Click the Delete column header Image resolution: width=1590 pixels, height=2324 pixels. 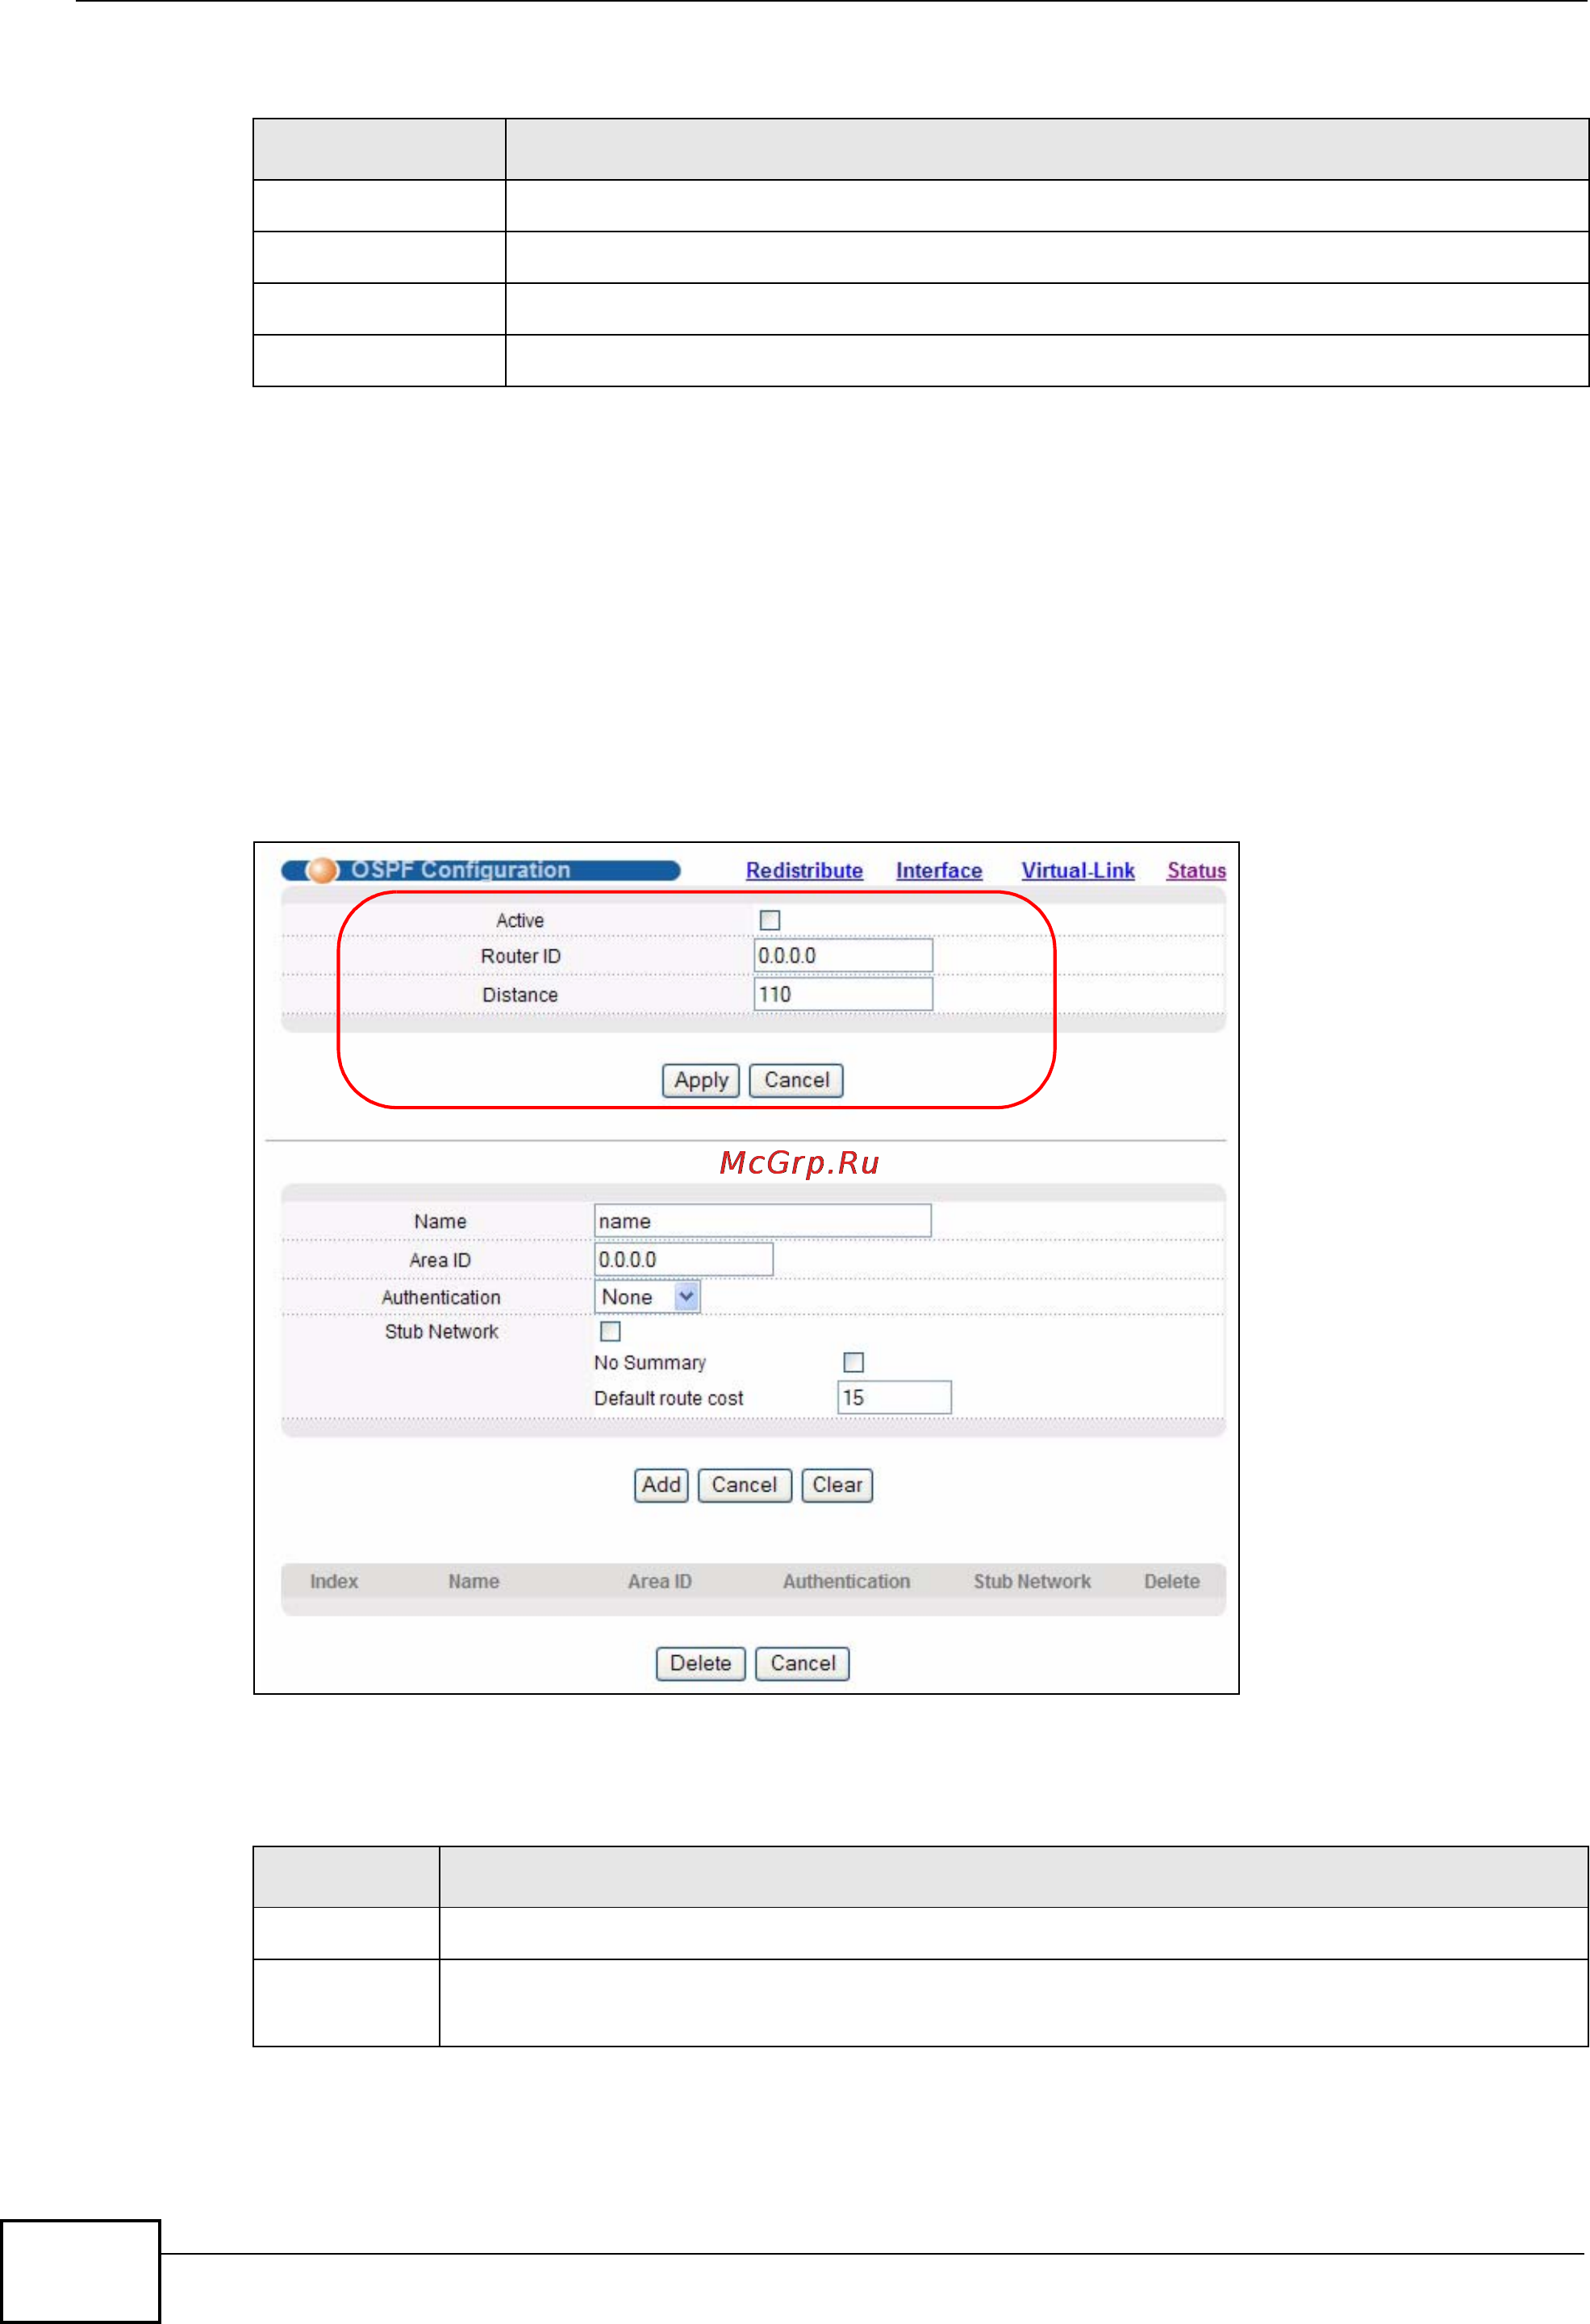pos(1172,1581)
